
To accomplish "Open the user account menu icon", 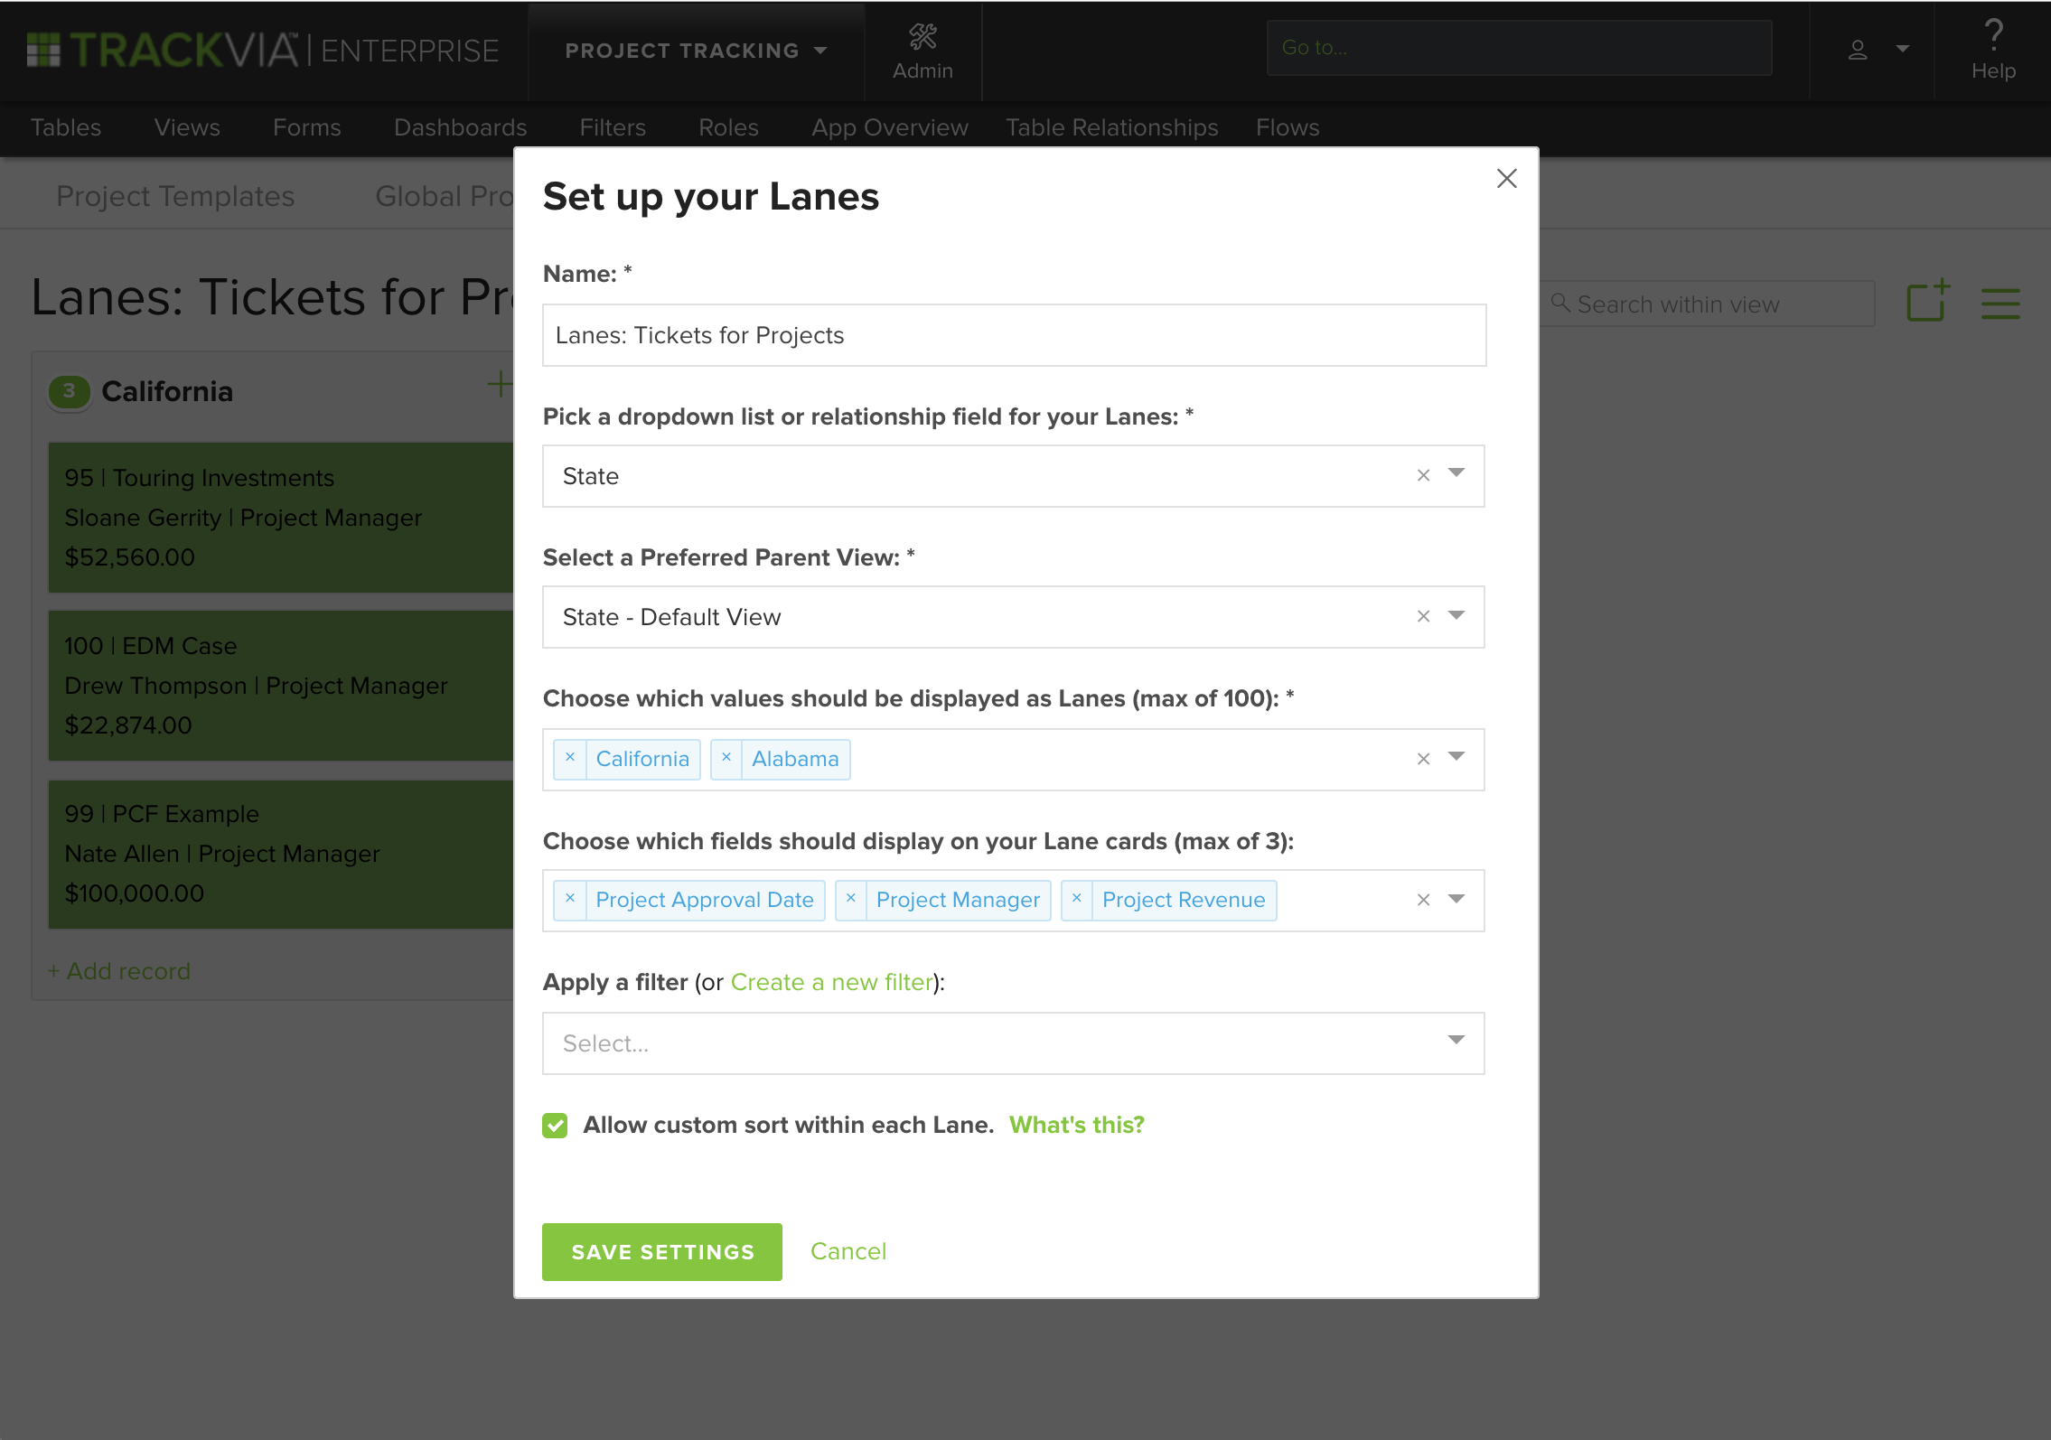I will [1858, 50].
